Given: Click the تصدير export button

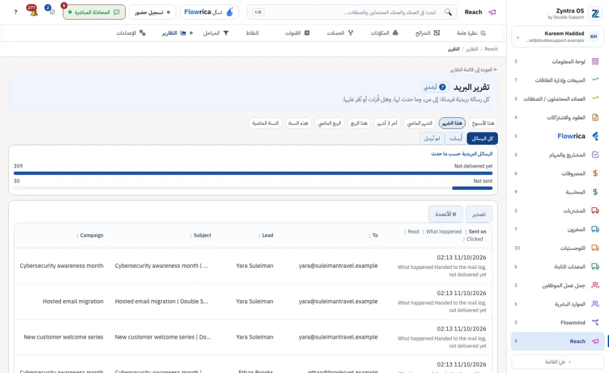Looking at the screenshot, I should click(479, 214).
